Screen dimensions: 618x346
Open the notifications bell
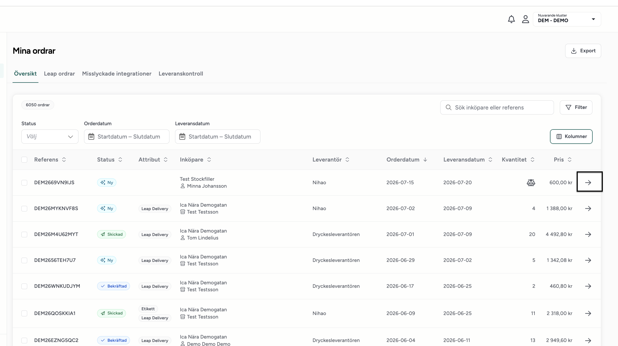point(511,19)
